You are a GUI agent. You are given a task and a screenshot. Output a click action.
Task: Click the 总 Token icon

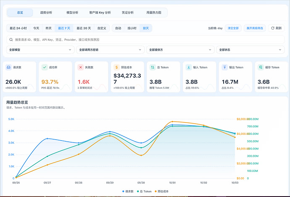tap(153, 68)
